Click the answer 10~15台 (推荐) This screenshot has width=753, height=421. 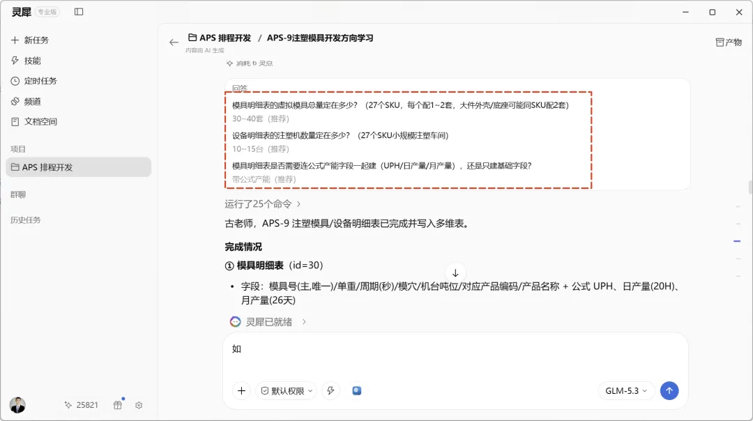261,149
